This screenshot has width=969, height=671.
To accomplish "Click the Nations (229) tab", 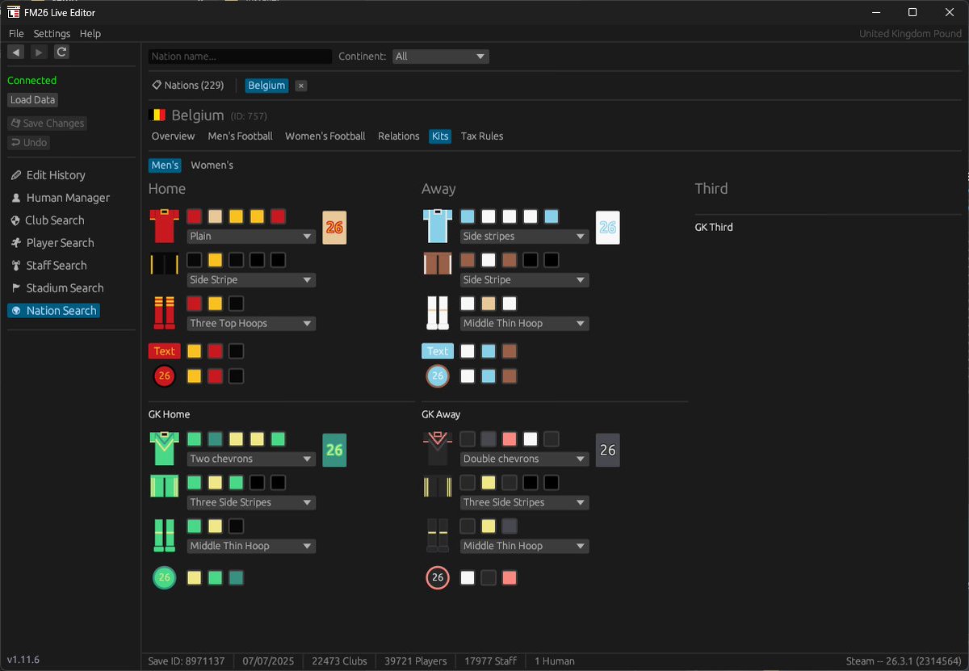I will click(x=187, y=86).
